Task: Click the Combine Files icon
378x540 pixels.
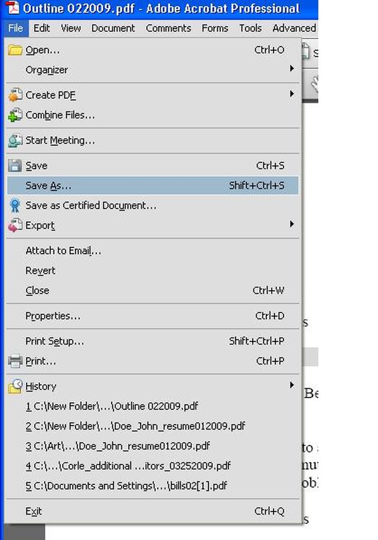Action: tap(15, 115)
